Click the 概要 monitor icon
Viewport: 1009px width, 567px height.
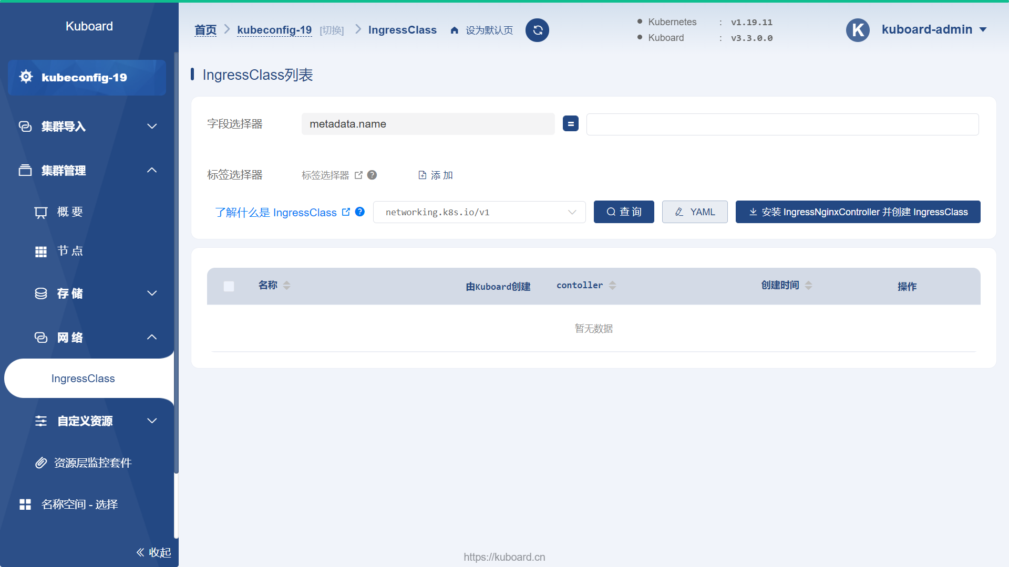(41, 212)
